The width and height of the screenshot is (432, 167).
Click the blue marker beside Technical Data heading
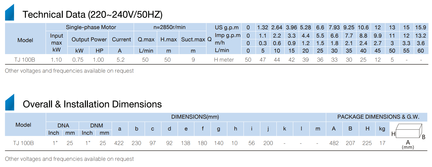(10, 13)
